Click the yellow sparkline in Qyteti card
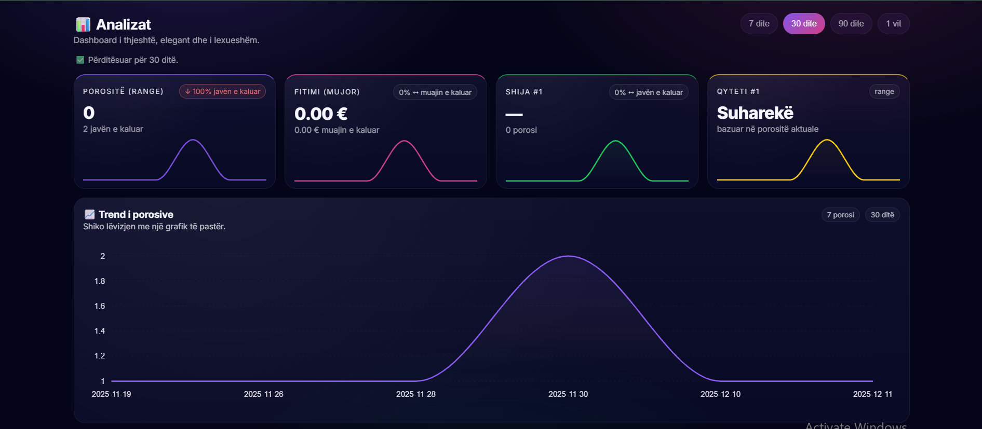The image size is (982, 429). 827,141
